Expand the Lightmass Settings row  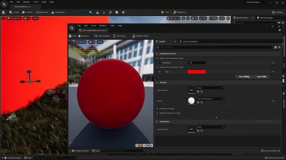click(x=157, y=108)
